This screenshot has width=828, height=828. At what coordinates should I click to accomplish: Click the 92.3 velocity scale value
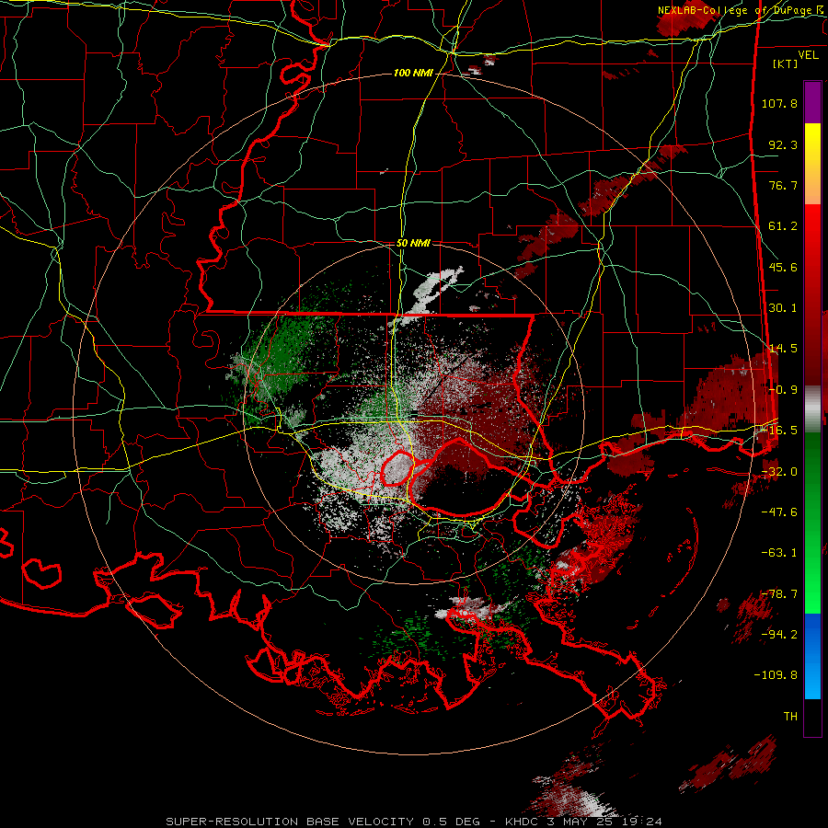tap(783, 144)
